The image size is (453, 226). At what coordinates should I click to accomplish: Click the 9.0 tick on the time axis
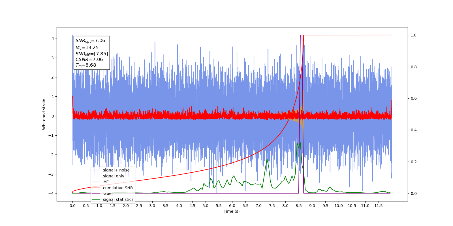312,206
